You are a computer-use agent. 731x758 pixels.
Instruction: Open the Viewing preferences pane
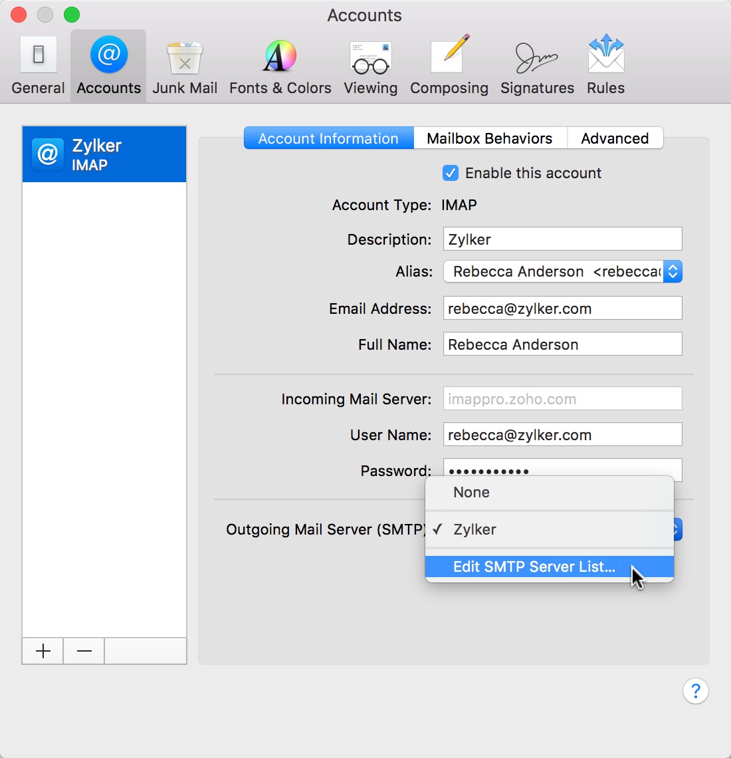[370, 65]
